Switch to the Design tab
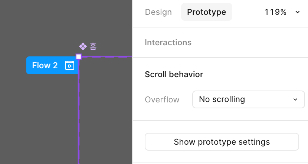308x164 pixels. 158,12
